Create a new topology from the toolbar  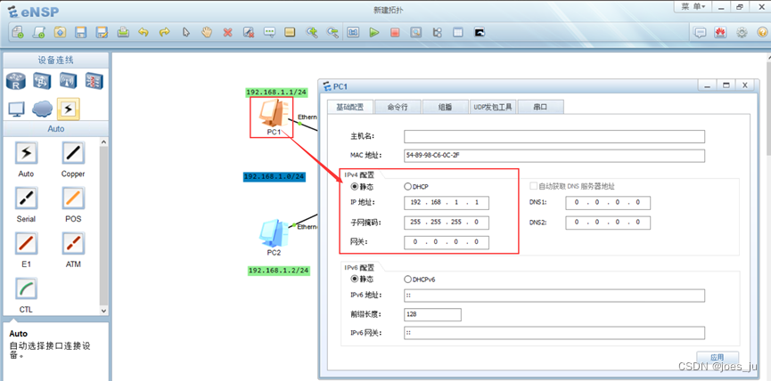(x=18, y=32)
